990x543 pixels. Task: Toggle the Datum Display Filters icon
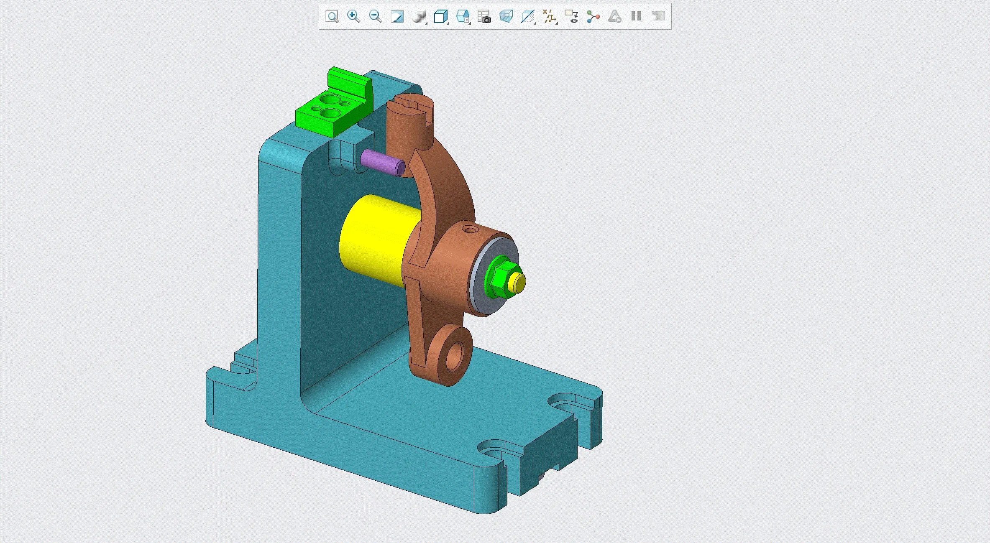click(549, 17)
